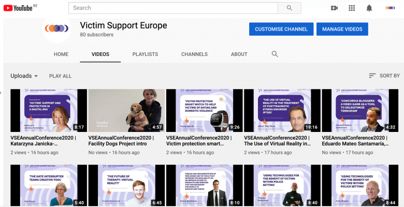Open the YouTube apps grid icon
Screen dimensions: 404x207
352,8
